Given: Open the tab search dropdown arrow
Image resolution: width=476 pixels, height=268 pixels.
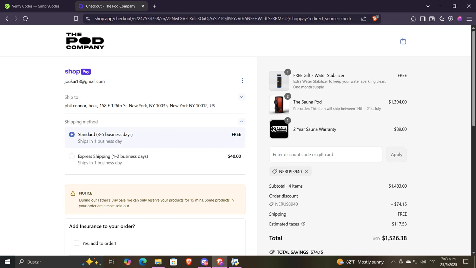Looking at the screenshot, I should [x=428, y=6].
